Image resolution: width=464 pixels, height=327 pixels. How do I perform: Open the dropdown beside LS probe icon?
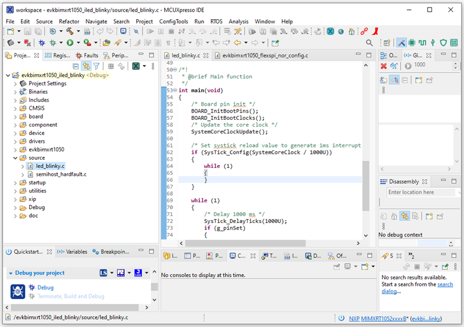112,273
